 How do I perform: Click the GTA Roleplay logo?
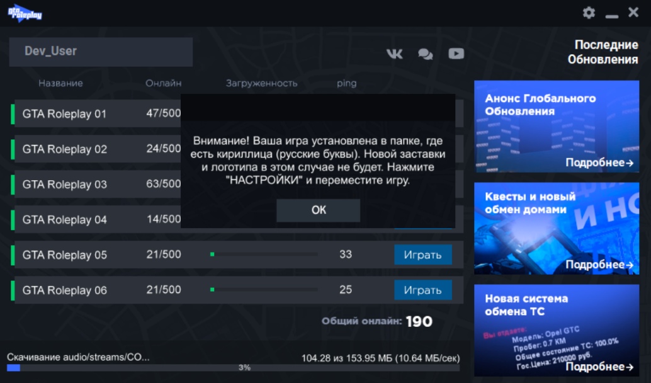25,13
